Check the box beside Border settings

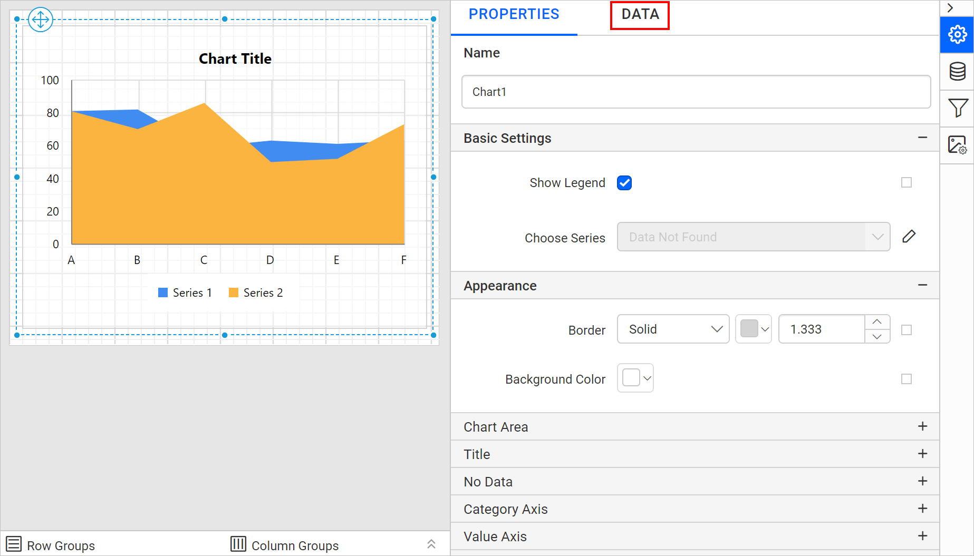tap(907, 330)
